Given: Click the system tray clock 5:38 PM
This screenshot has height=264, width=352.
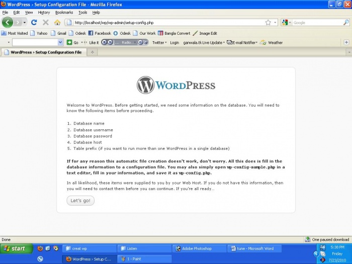Looking at the screenshot, I should [x=337, y=247].
